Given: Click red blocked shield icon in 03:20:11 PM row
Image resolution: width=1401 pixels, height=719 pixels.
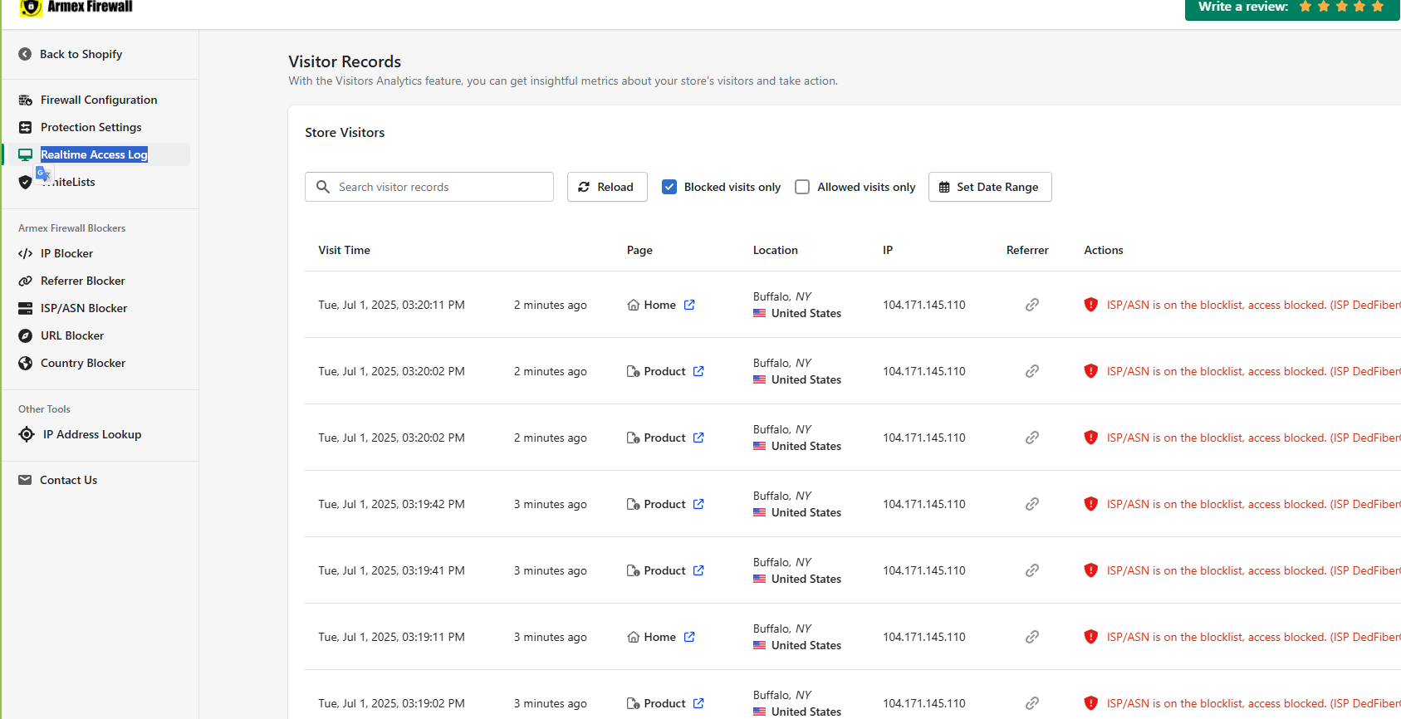Looking at the screenshot, I should pos(1091,305).
